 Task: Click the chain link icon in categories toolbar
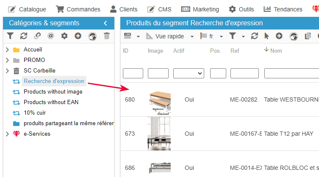tap(37, 36)
